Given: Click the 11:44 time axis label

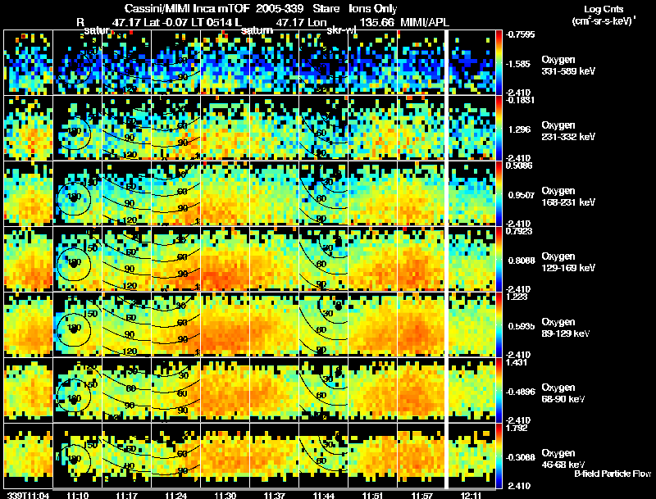Looking at the screenshot, I should [x=323, y=495].
